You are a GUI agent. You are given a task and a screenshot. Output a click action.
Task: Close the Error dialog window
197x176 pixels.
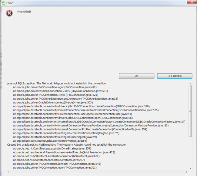pos(192,2)
